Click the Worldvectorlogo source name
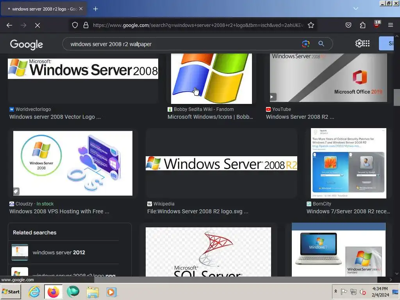The image size is (400, 300). pyautogui.click(x=33, y=109)
